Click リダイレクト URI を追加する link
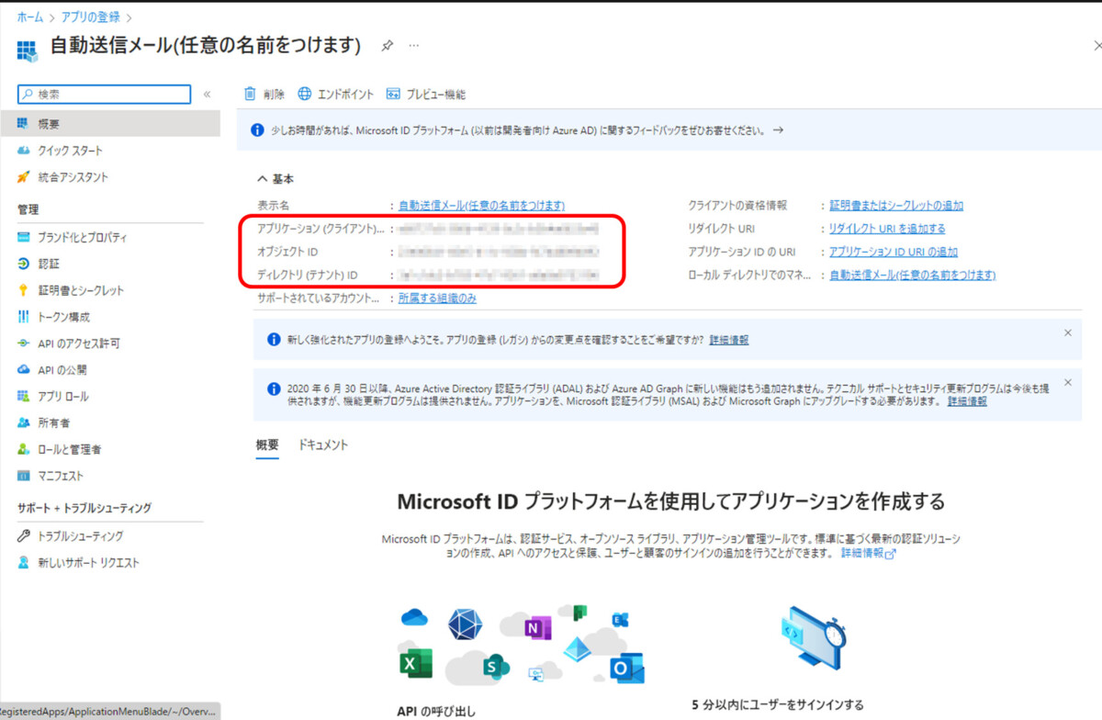 [x=886, y=229]
